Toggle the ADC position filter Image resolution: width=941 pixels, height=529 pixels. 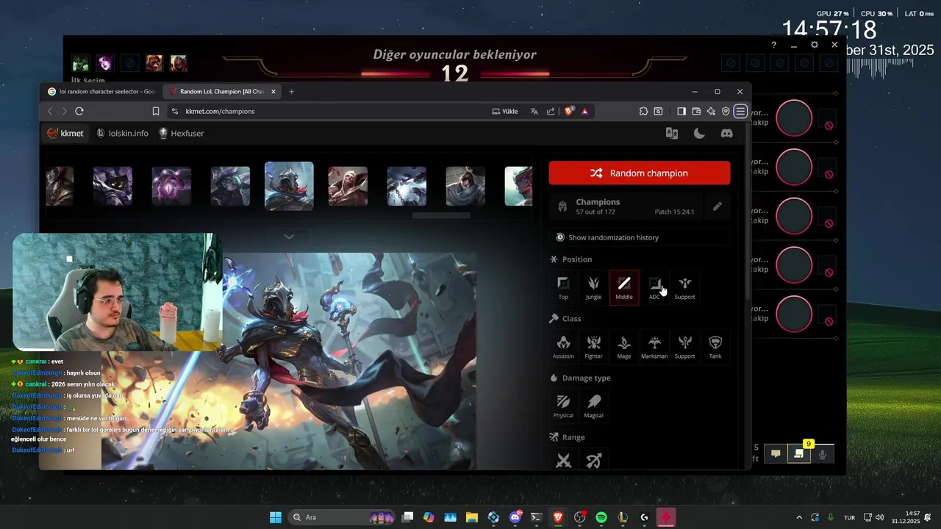[654, 287]
